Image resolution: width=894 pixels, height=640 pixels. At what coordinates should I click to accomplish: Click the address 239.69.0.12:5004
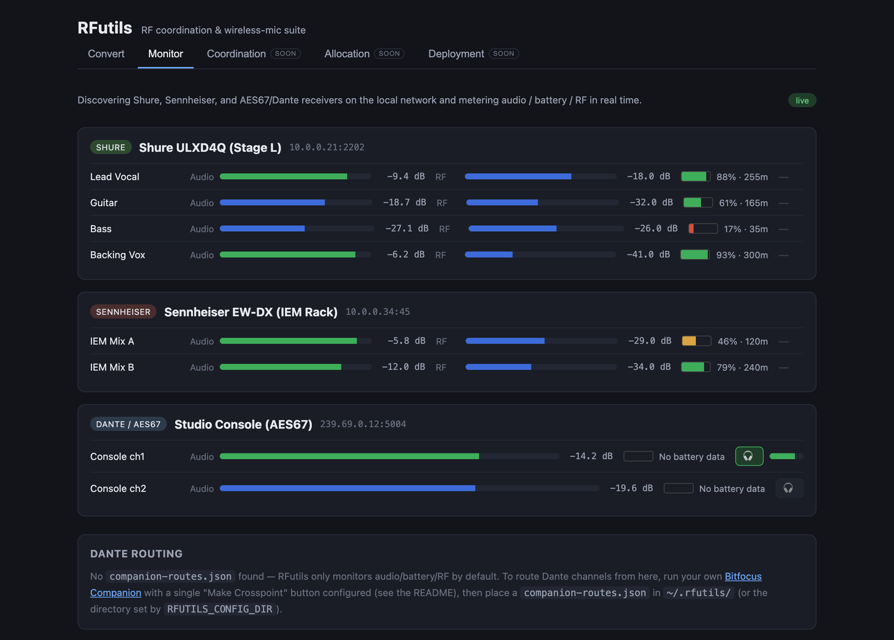click(363, 424)
